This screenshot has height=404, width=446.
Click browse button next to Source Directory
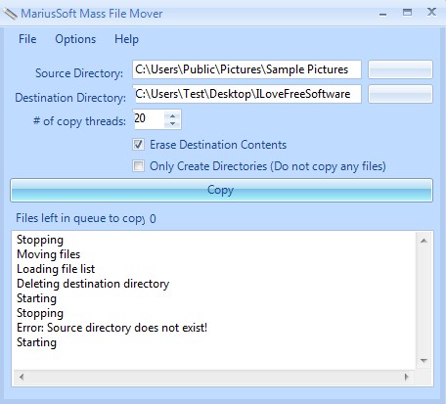[400, 69]
